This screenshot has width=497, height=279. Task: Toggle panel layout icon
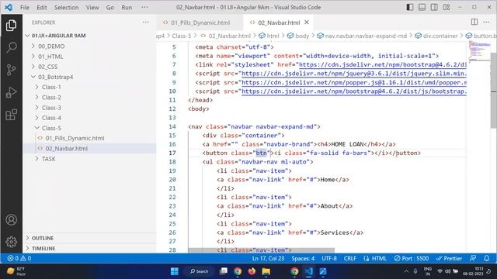click(x=422, y=7)
